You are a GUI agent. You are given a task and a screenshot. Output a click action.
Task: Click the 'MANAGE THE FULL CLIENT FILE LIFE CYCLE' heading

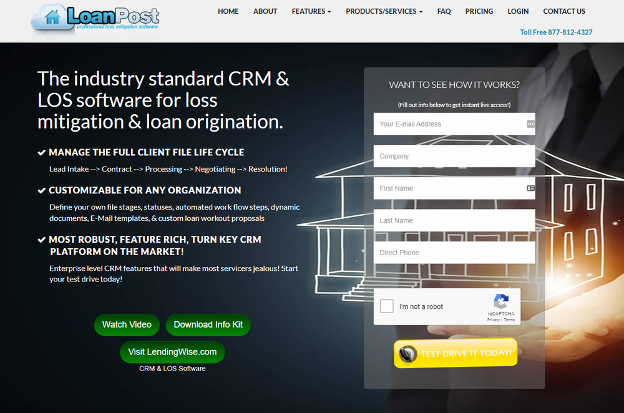146,152
